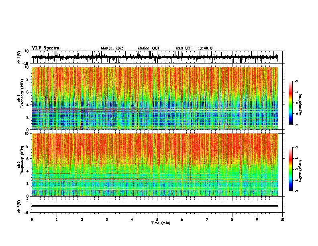
Task: Click the 'VLF Spectra' title text
Action: 45,48
